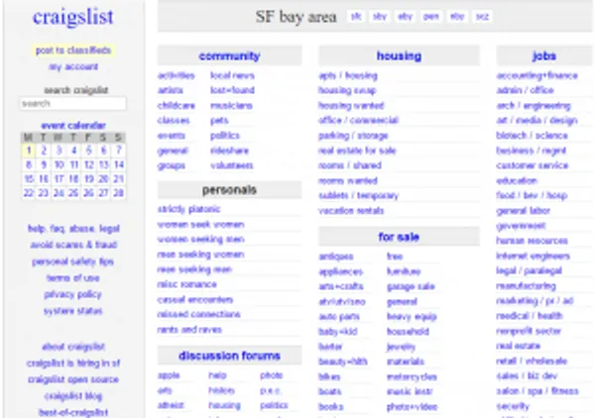Open discussion forums header
The width and height of the screenshot is (595, 418).
229,356
